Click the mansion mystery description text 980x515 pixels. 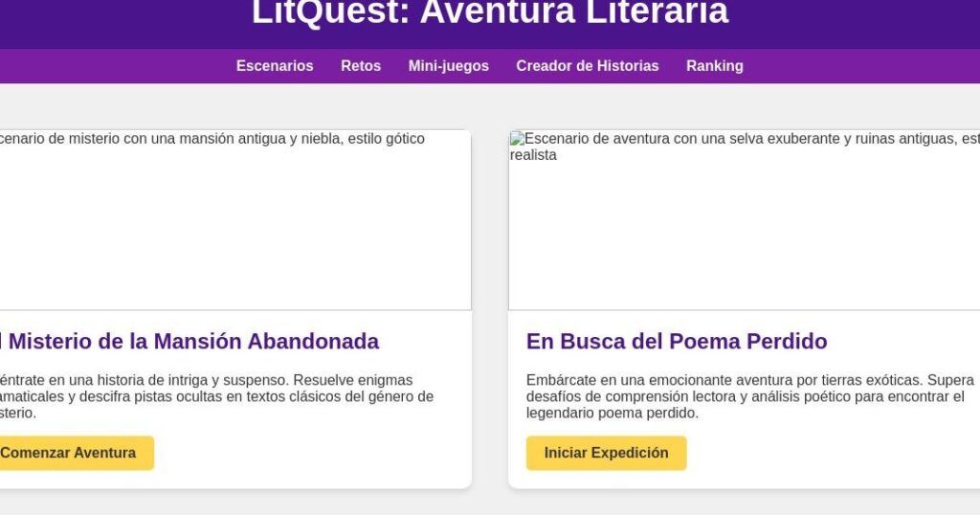click(216, 396)
